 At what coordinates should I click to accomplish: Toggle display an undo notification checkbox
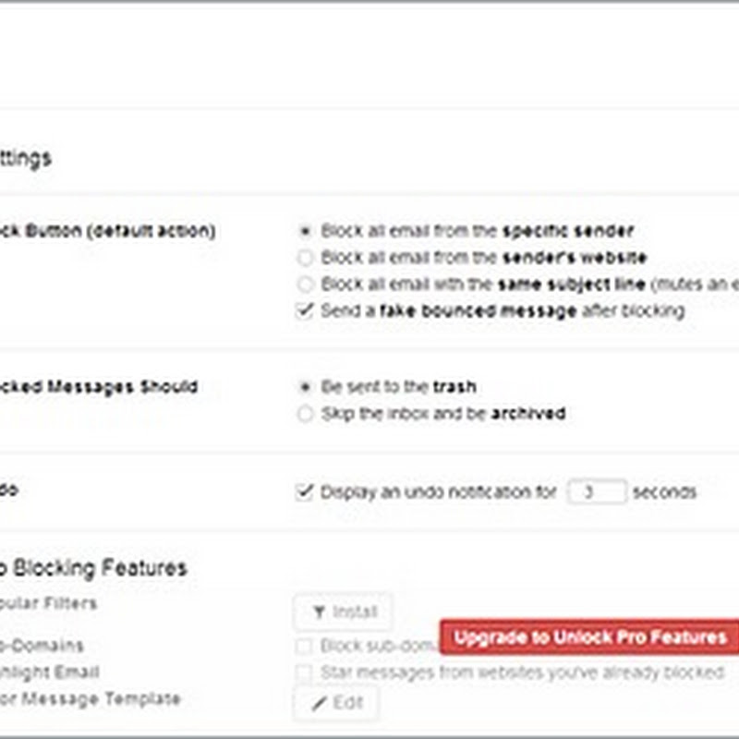pyautogui.click(x=305, y=491)
